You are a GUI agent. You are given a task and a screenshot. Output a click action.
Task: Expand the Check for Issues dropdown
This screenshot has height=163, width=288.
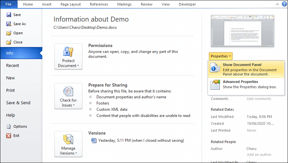[x=68, y=96]
